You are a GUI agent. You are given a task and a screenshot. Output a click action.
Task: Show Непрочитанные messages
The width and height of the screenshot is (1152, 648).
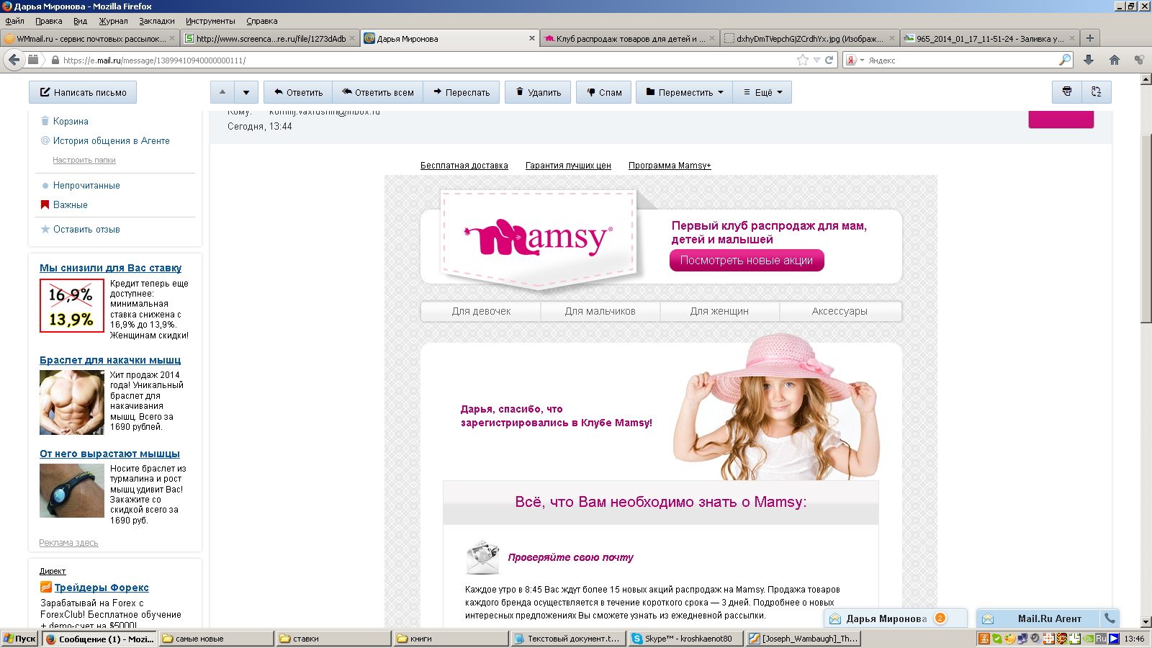coord(86,186)
